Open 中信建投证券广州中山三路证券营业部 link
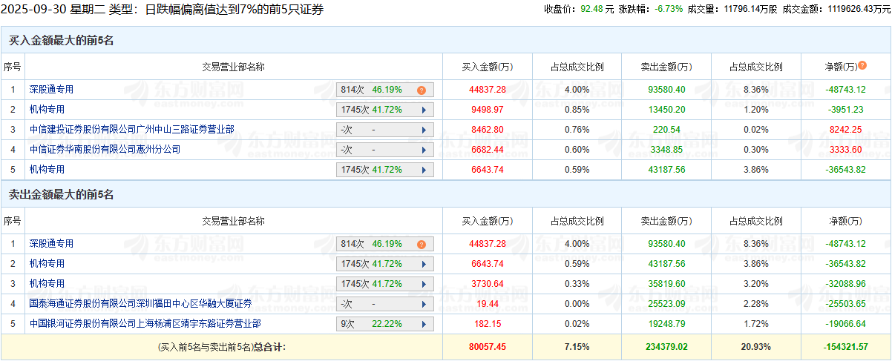This screenshot has height=361, width=892. 131,130
